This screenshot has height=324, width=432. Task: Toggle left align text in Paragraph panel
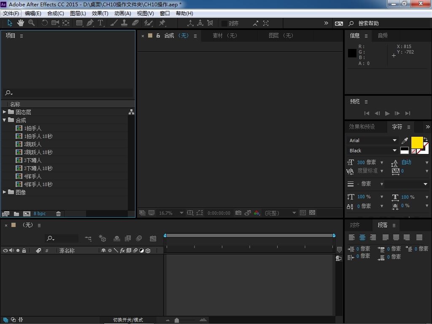coord(351,237)
